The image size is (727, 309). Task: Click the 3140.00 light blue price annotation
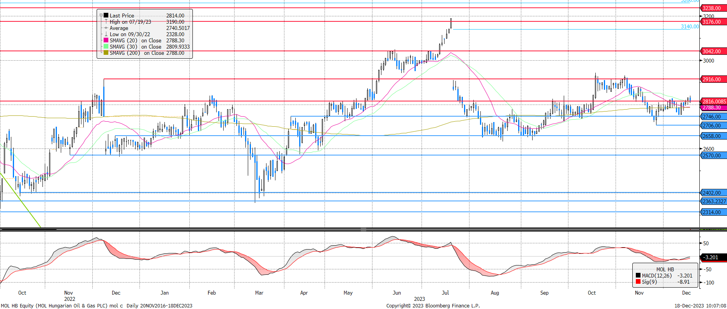click(690, 26)
